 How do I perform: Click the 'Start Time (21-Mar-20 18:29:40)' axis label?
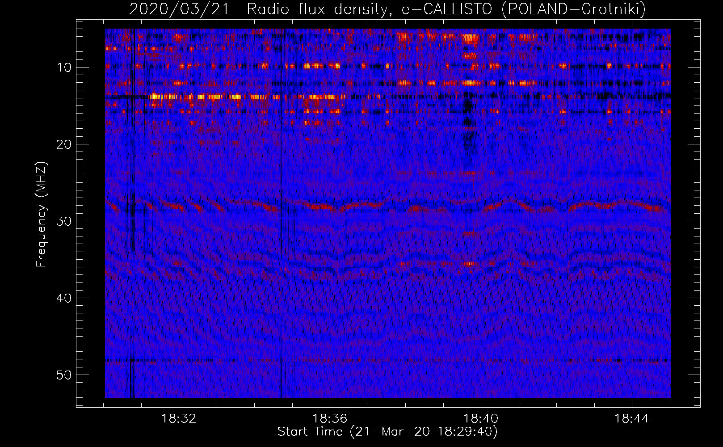(x=387, y=432)
